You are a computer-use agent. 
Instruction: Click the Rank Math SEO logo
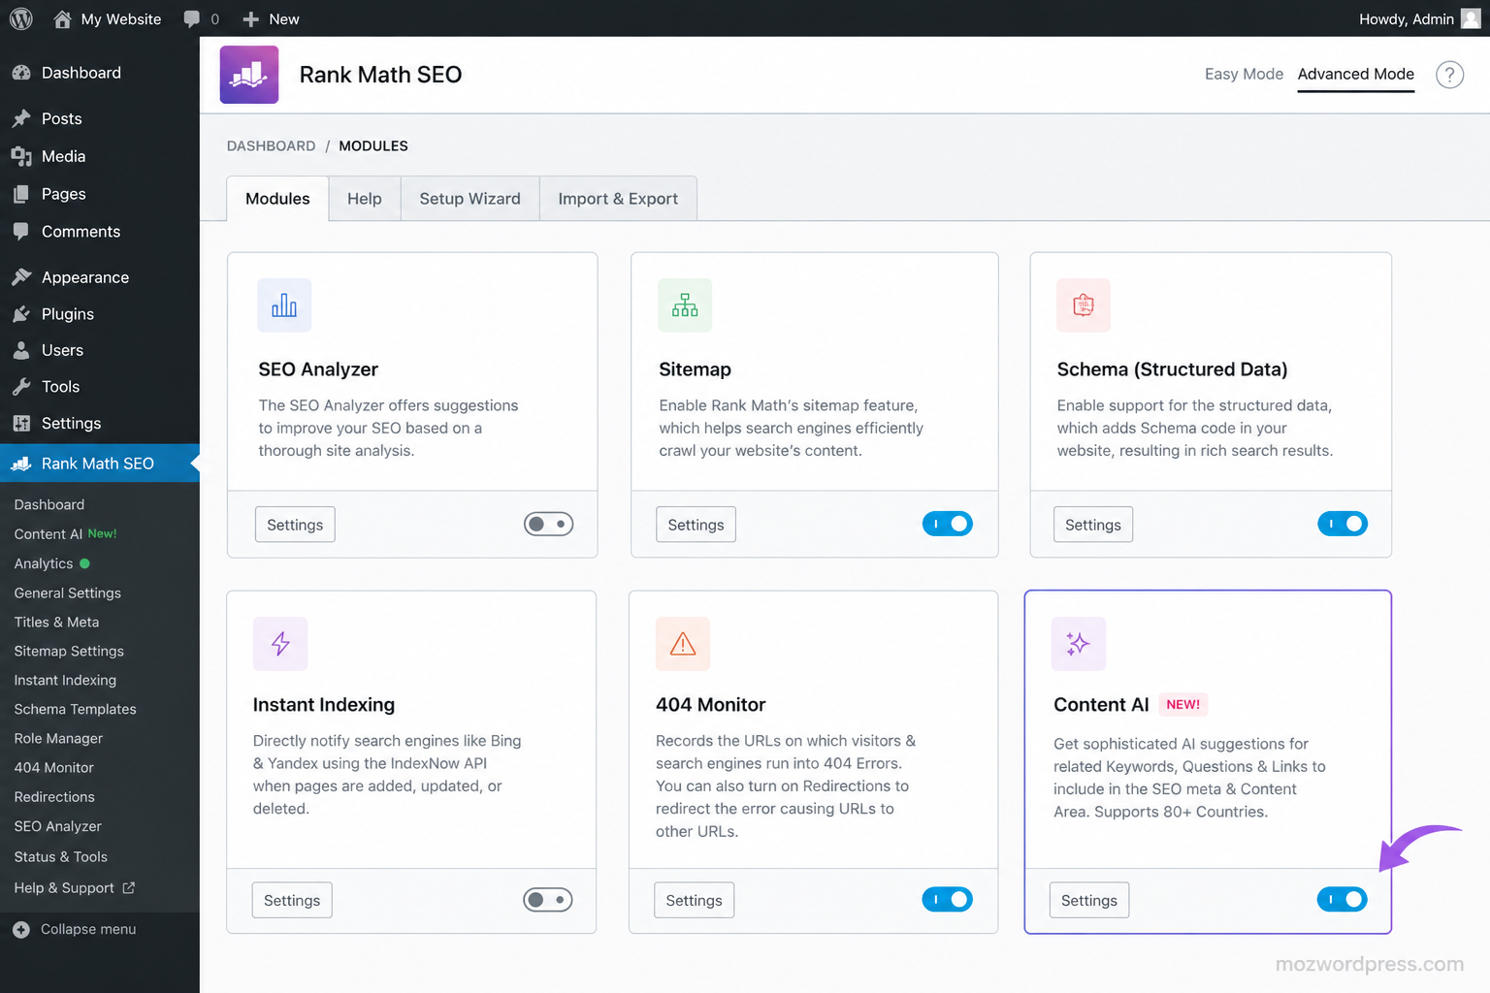pyautogui.click(x=249, y=75)
